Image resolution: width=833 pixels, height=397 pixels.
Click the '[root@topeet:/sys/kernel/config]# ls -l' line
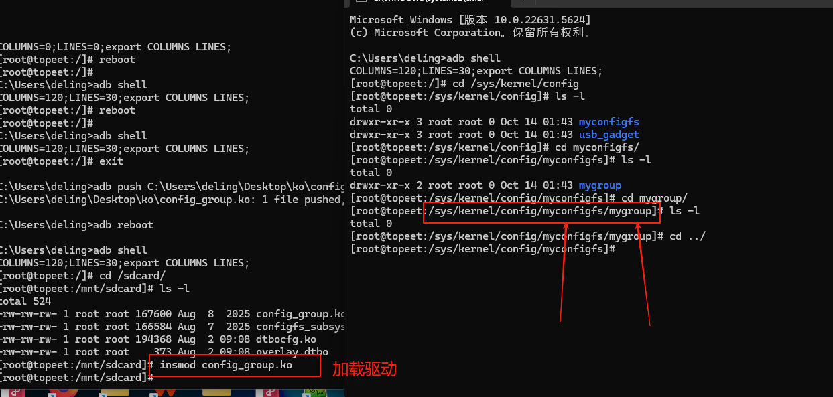pyautogui.click(x=467, y=96)
